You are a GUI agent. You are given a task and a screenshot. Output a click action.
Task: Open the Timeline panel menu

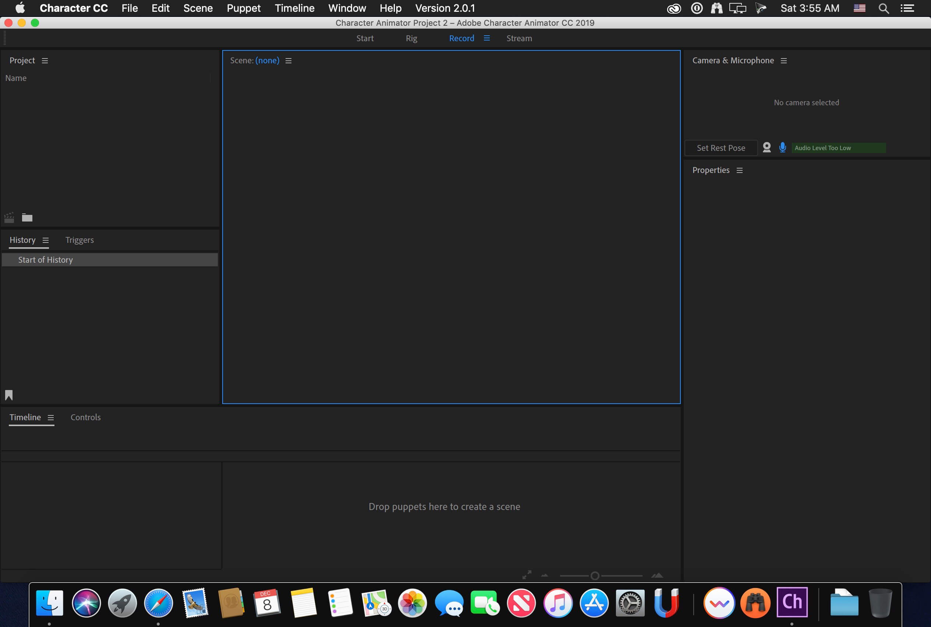[x=51, y=418]
